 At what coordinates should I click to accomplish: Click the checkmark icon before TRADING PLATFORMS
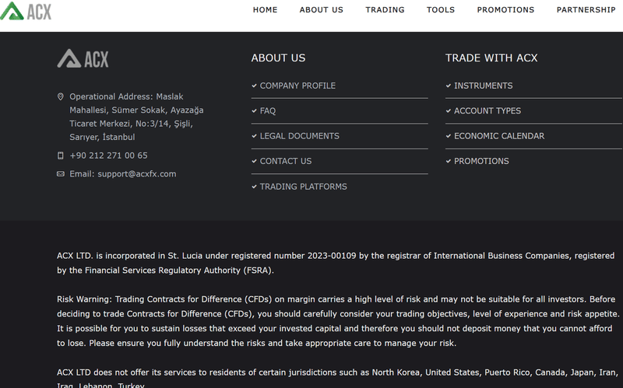coord(255,187)
